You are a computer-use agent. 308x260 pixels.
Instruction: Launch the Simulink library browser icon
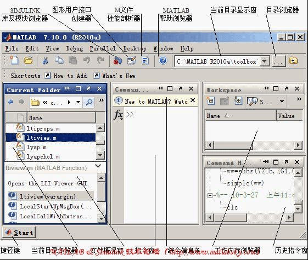point(117,61)
